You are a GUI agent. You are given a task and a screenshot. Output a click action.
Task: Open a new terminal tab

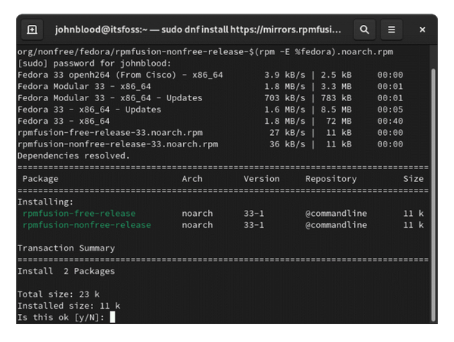(32, 29)
